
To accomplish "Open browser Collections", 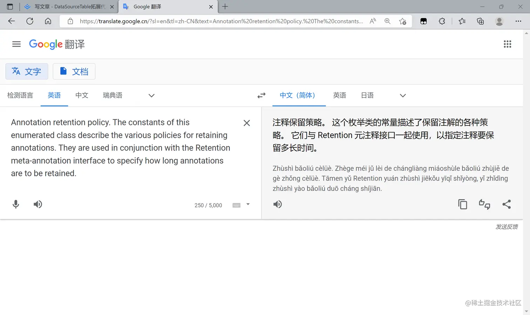I will click(481, 21).
